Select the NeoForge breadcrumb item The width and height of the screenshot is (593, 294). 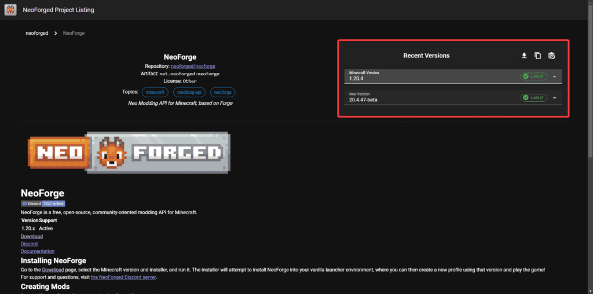[74, 33]
